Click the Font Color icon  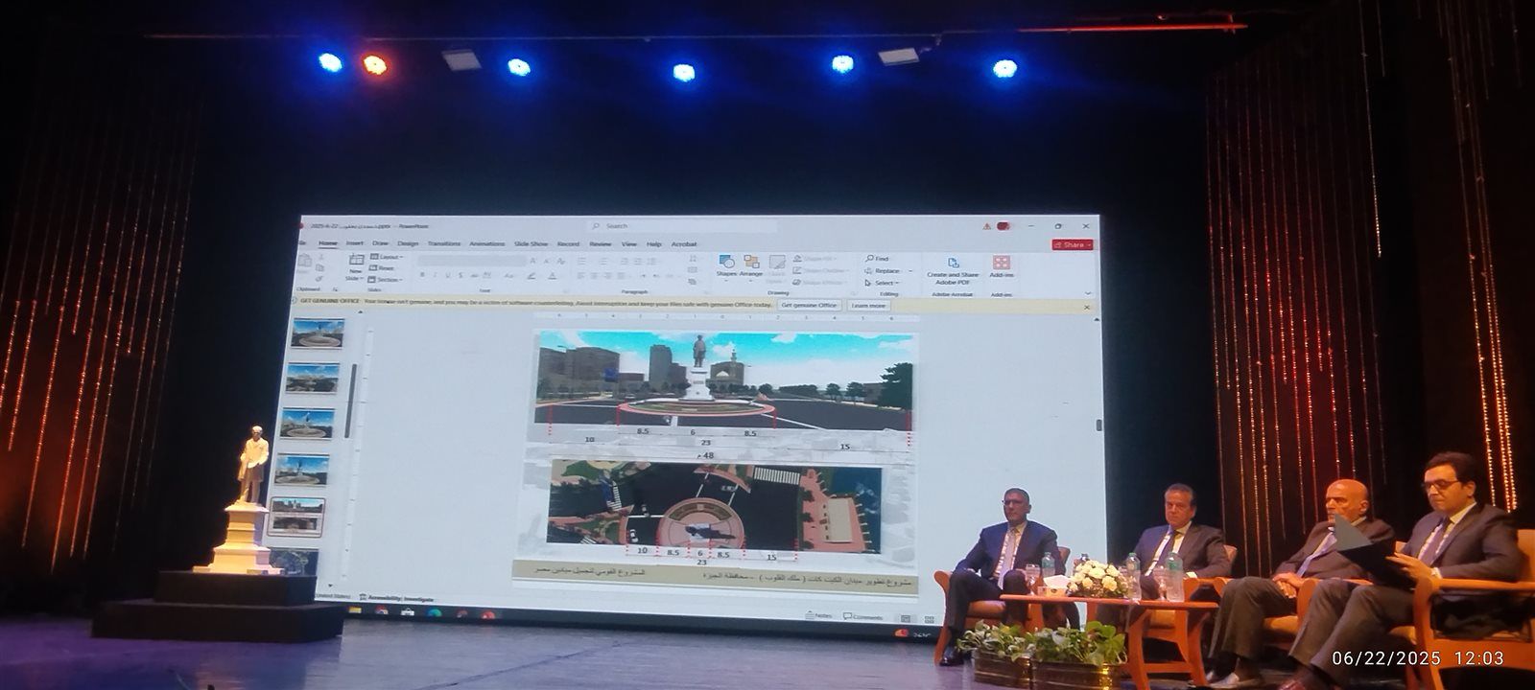pyautogui.click(x=552, y=276)
